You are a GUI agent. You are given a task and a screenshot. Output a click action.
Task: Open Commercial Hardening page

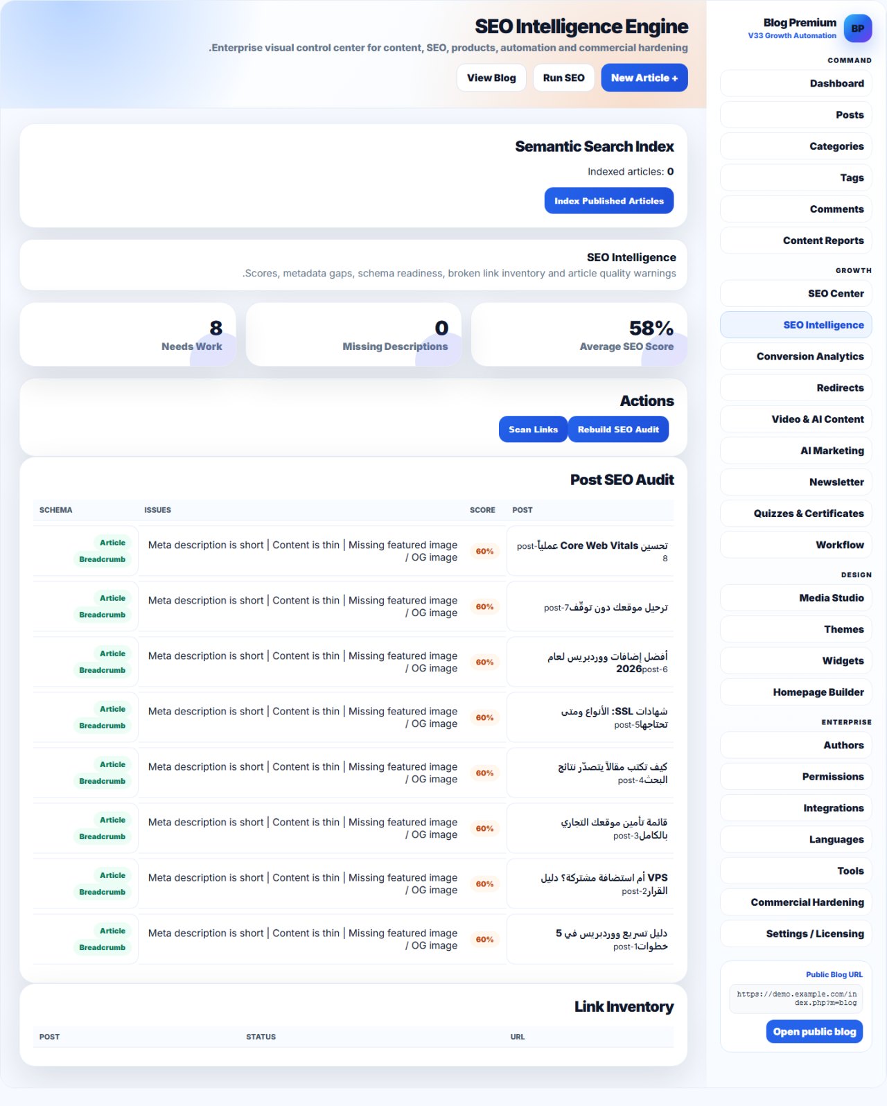796,902
